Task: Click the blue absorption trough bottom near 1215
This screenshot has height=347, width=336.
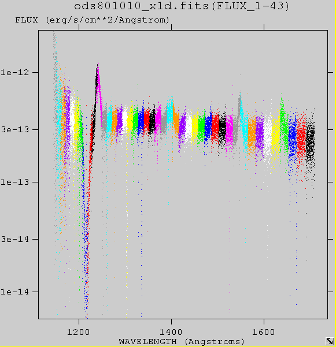Action: (86, 313)
